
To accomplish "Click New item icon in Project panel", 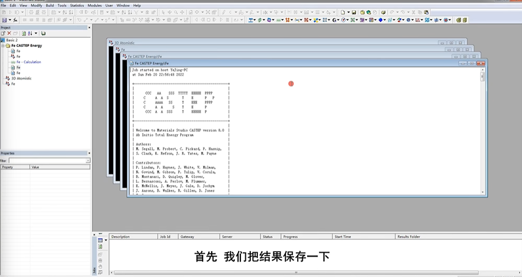I will (3, 33).
